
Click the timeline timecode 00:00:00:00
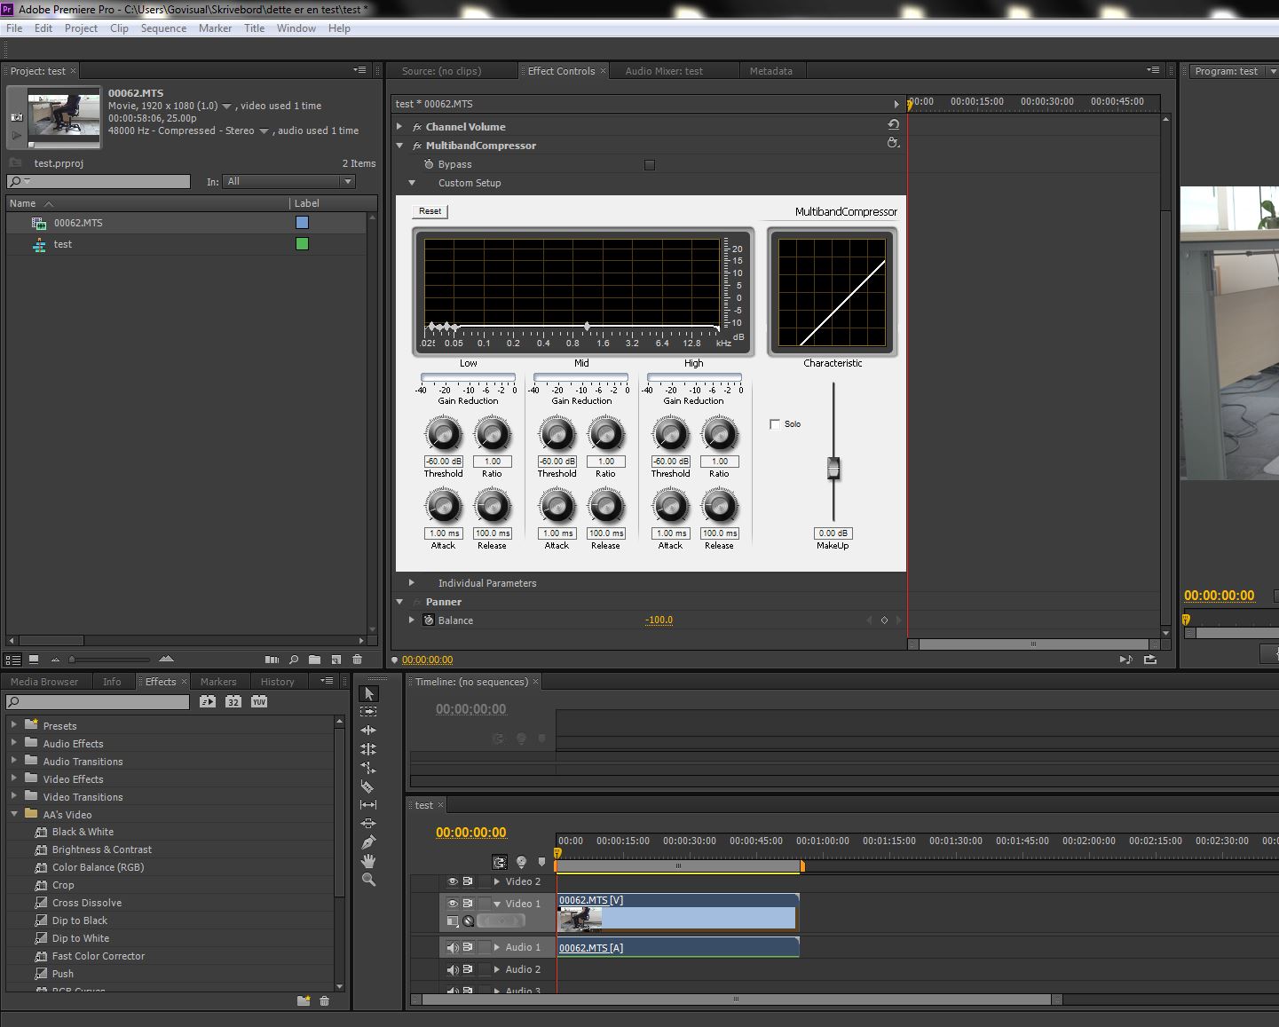pyautogui.click(x=470, y=833)
